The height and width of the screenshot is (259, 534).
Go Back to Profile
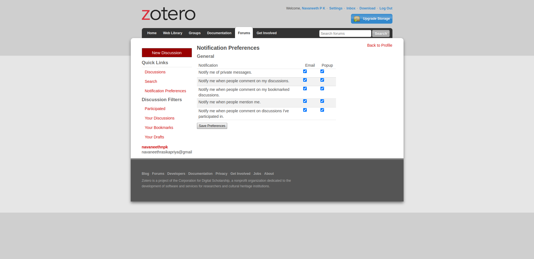coord(380,45)
